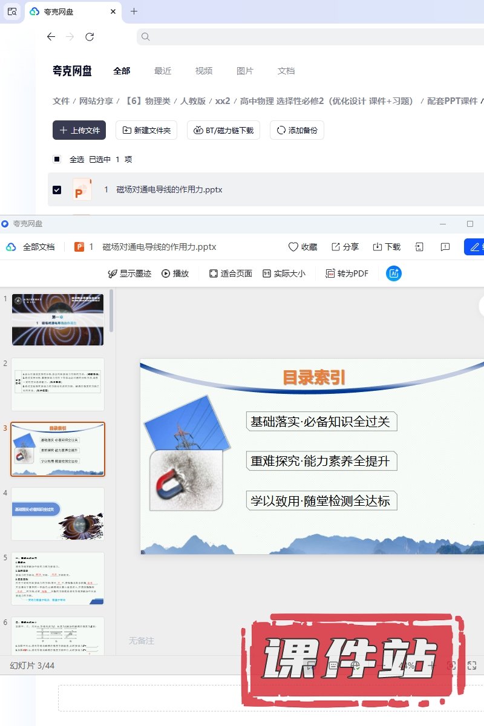Screen dimensions: 484x726
Task: Set zoom to 实际大小
Action: pos(284,273)
